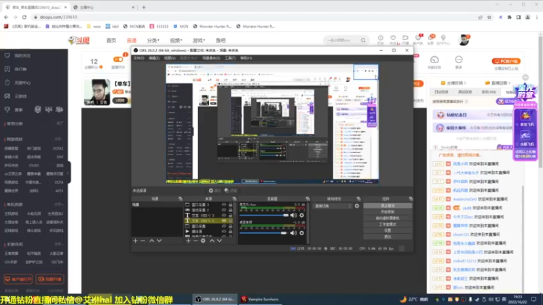543x305 pixels.
Task: Toggle visibility of 游戏采集 2 source
Action: [x=224, y=210]
